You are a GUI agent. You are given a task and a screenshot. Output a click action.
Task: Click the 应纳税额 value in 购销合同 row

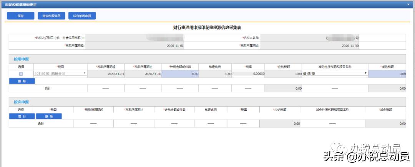click(283, 74)
